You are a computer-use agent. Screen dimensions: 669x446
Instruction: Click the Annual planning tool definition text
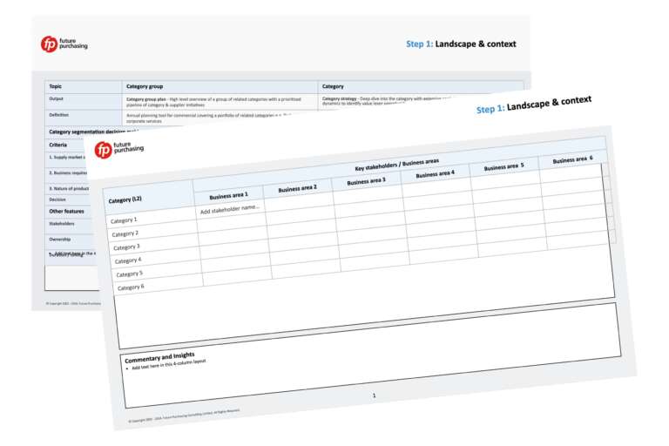[209, 118]
